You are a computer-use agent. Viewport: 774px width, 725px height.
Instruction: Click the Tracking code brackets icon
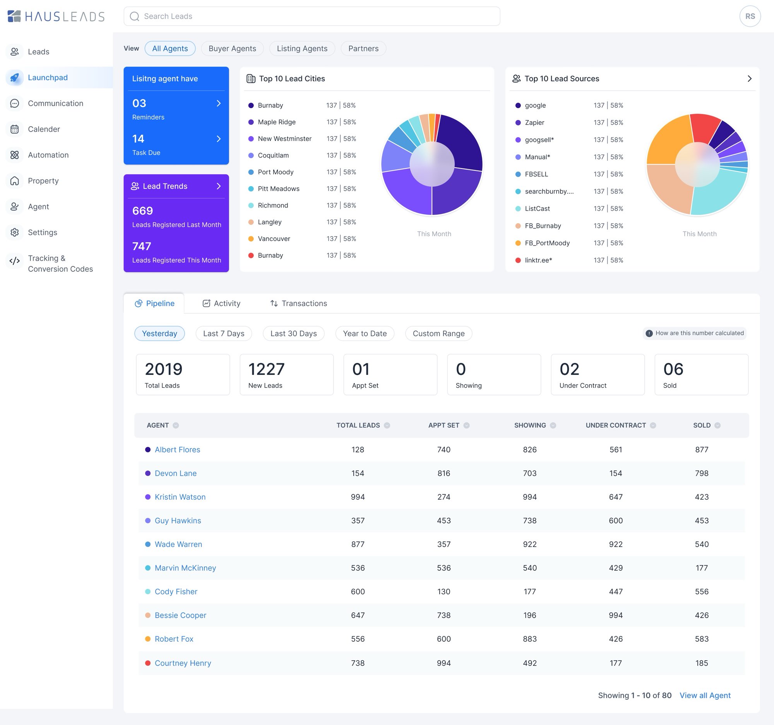(14, 261)
